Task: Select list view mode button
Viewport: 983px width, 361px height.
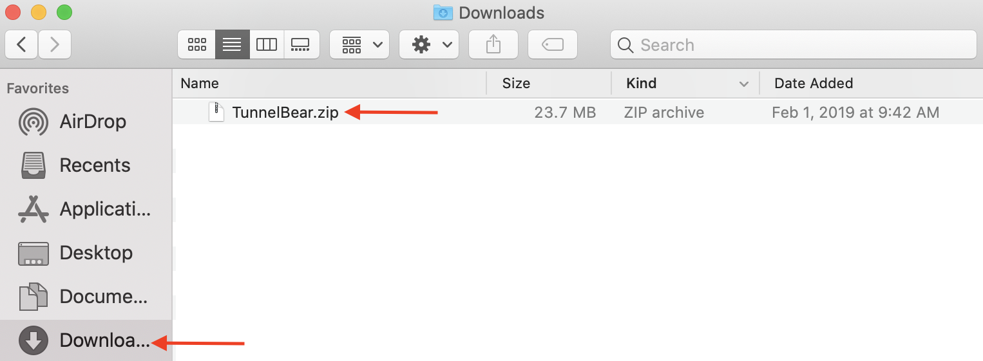Action: coord(232,44)
